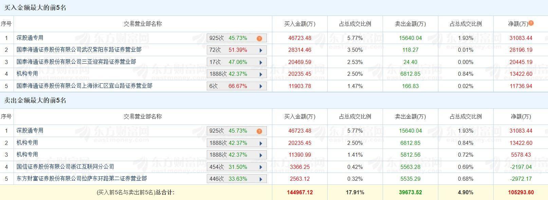Open 机构专用 entry in sell table
The height and width of the screenshot is (200, 548).
(x=27, y=143)
